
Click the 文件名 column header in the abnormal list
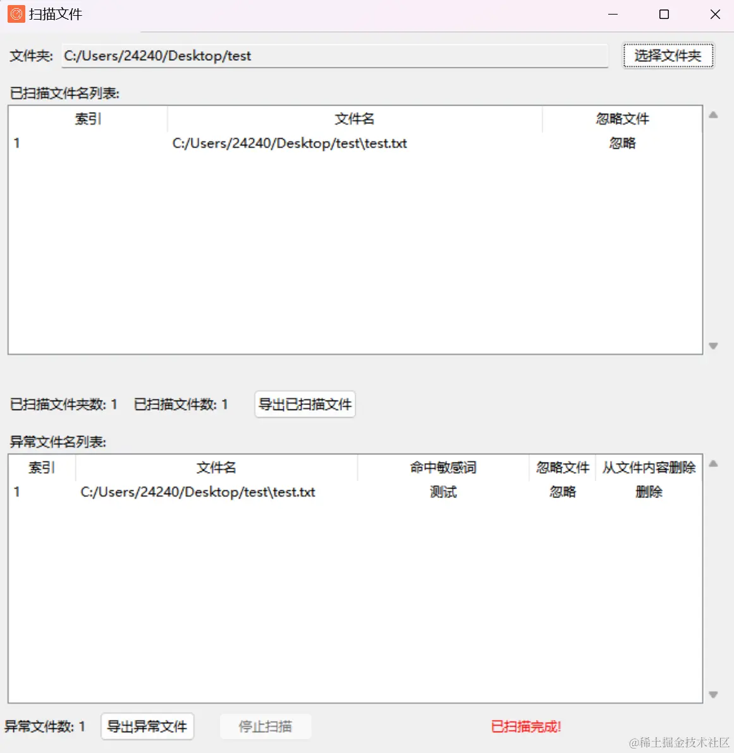pyautogui.click(x=216, y=467)
